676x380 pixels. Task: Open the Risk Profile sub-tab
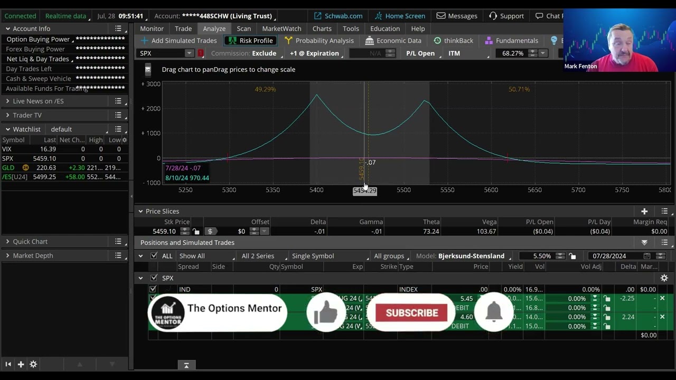pyautogui.click(x=250, y=41)
